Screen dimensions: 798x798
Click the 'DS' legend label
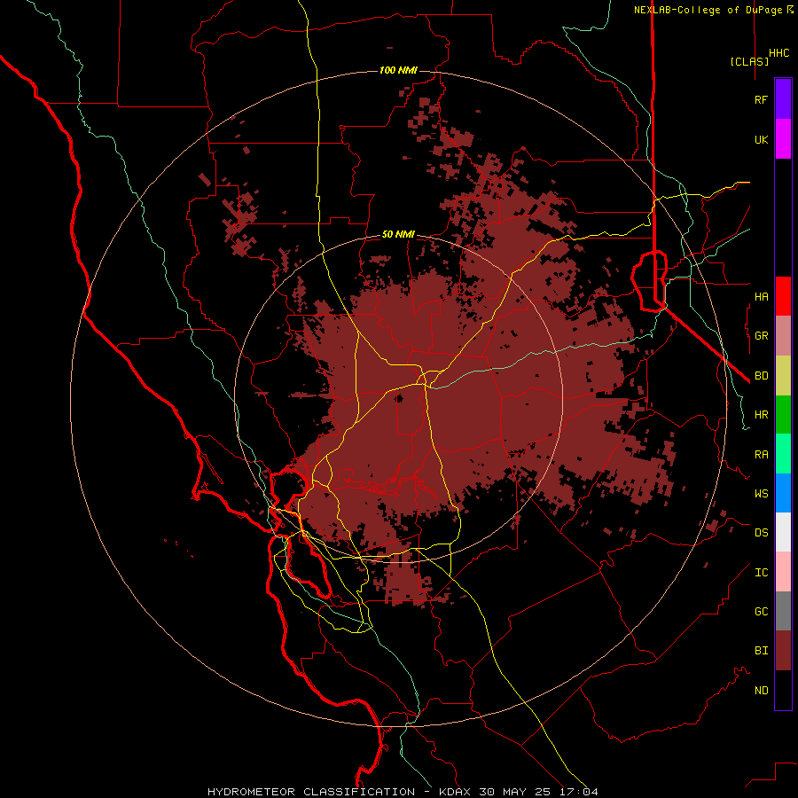tap(761, 532)
